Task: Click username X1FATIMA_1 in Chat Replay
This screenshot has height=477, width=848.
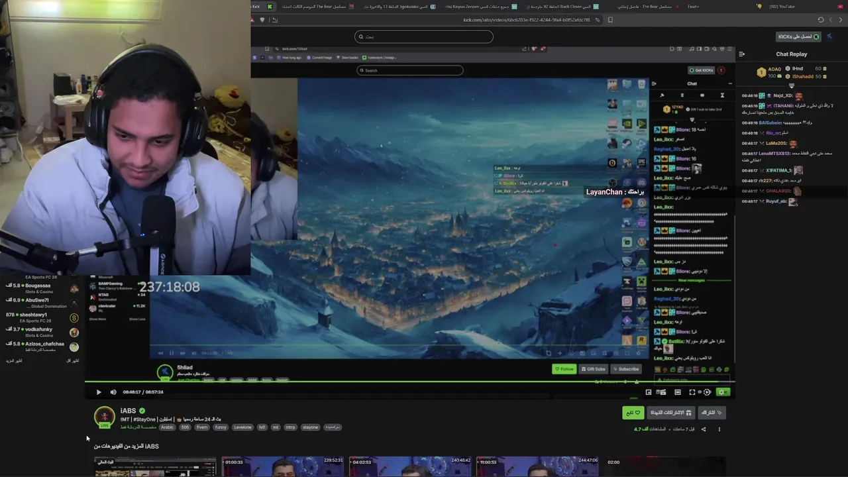Action: 778,171
